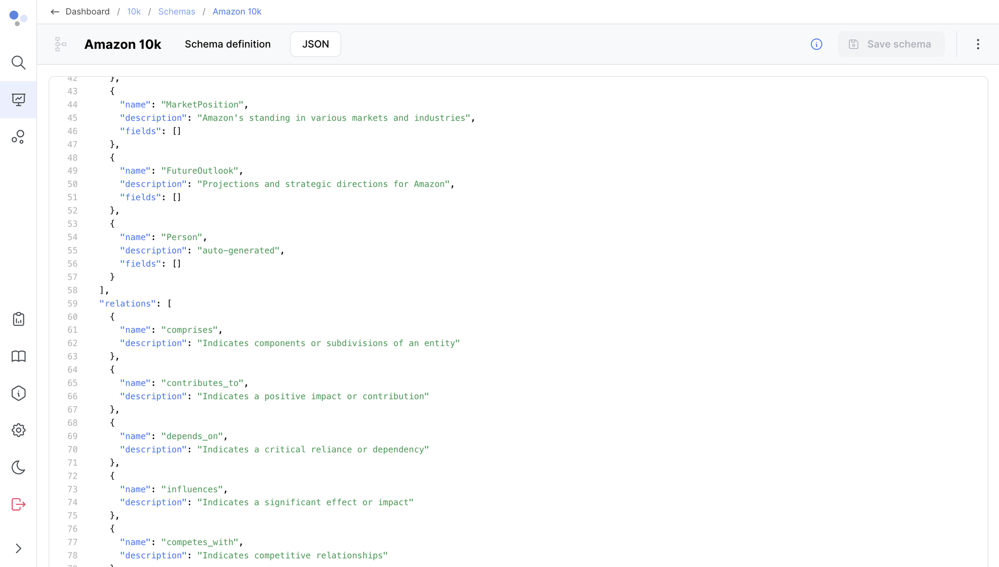
Task: Open the book documentation sidebar icon
Action: 18,356
